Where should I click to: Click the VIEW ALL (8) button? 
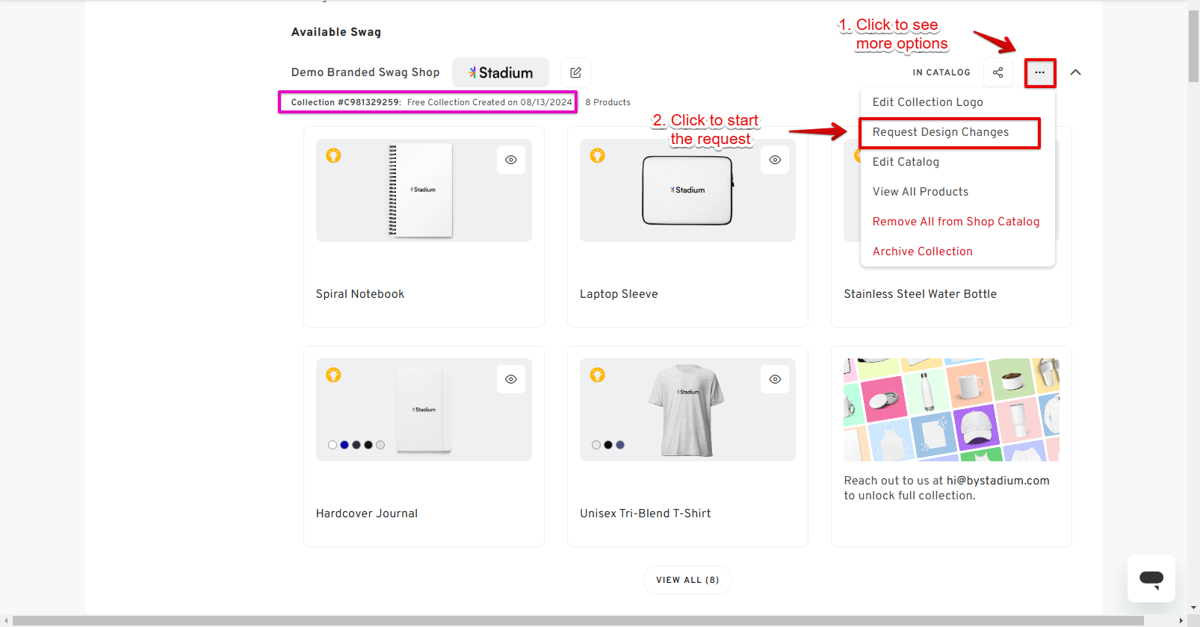[687, 580]
